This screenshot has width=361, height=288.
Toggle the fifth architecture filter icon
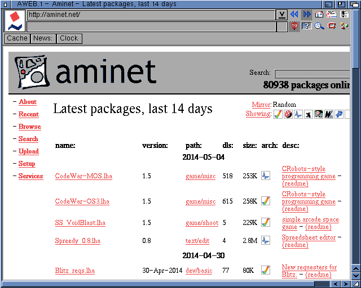coord(318,114)
